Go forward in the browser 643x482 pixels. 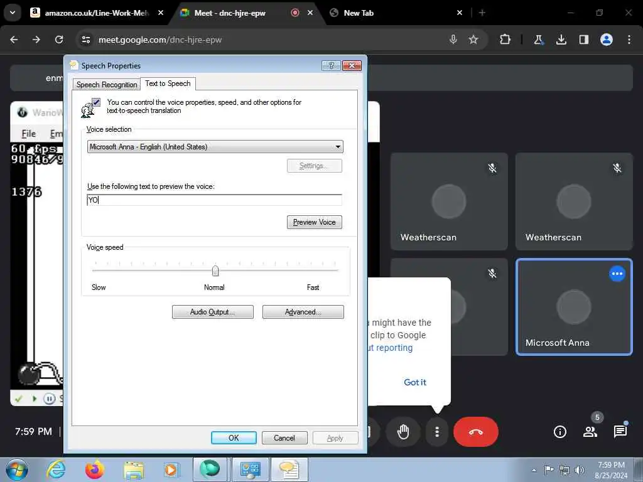pos(36,40)
